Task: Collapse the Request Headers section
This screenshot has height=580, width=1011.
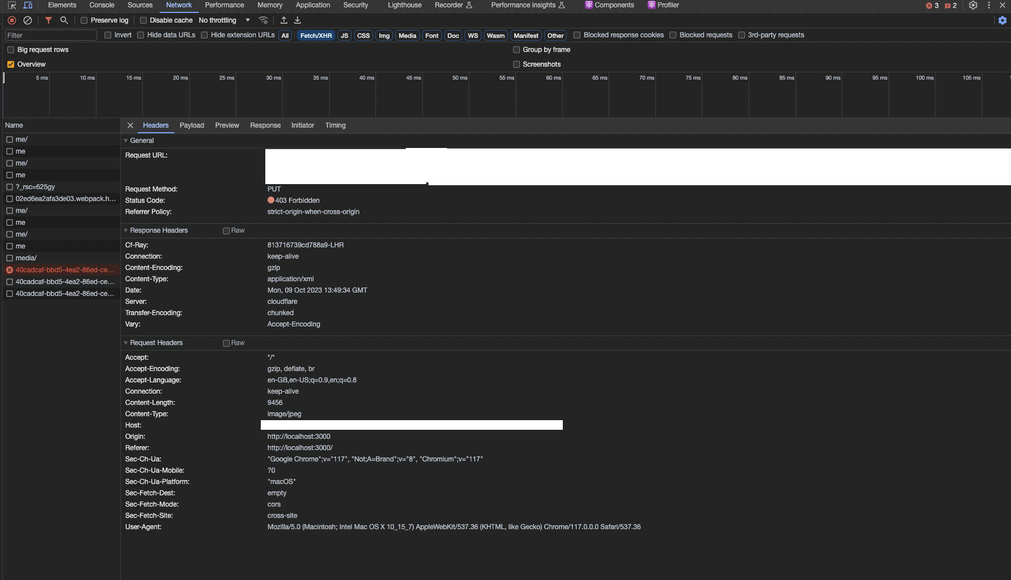Action: click(125, 343)
